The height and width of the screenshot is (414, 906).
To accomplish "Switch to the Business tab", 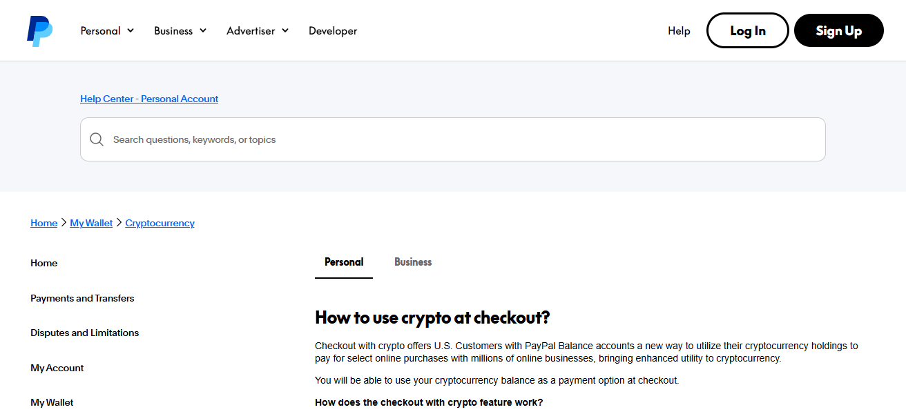I will [x=413, y=262].
